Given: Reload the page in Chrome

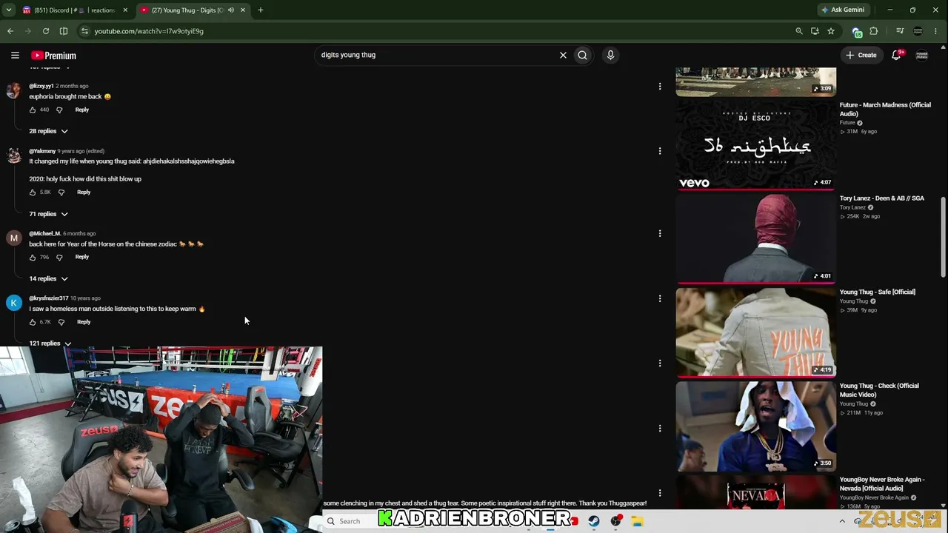Looking at the screenshot, I should [x=46, y=31].
